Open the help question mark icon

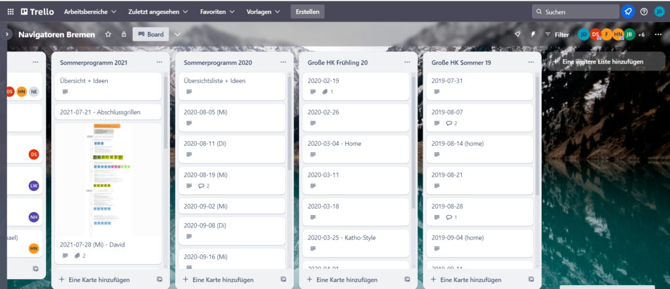(644, 12)
